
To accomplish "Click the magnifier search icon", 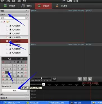I will (x=27, y=18).
